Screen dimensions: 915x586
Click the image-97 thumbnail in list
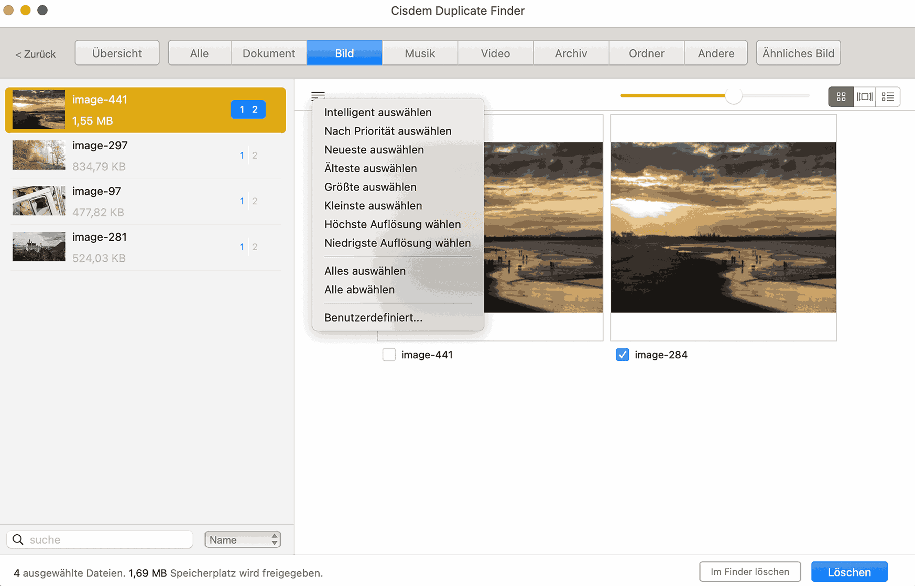point(39,201)
